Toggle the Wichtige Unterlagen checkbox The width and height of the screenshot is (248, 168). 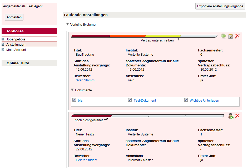click(186, 100)
